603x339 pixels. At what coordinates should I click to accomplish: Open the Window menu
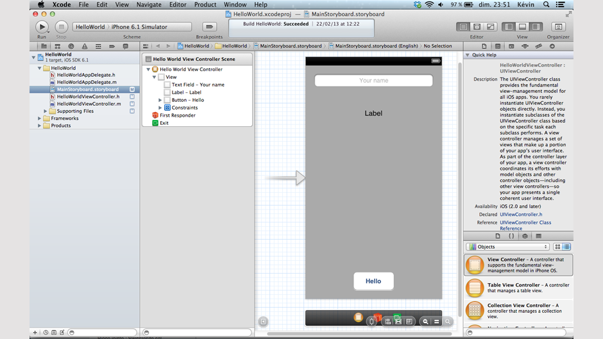[235, 4]
